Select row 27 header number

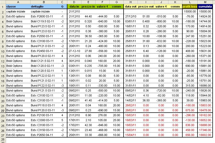pyautogui.click(x=3, y=135)
